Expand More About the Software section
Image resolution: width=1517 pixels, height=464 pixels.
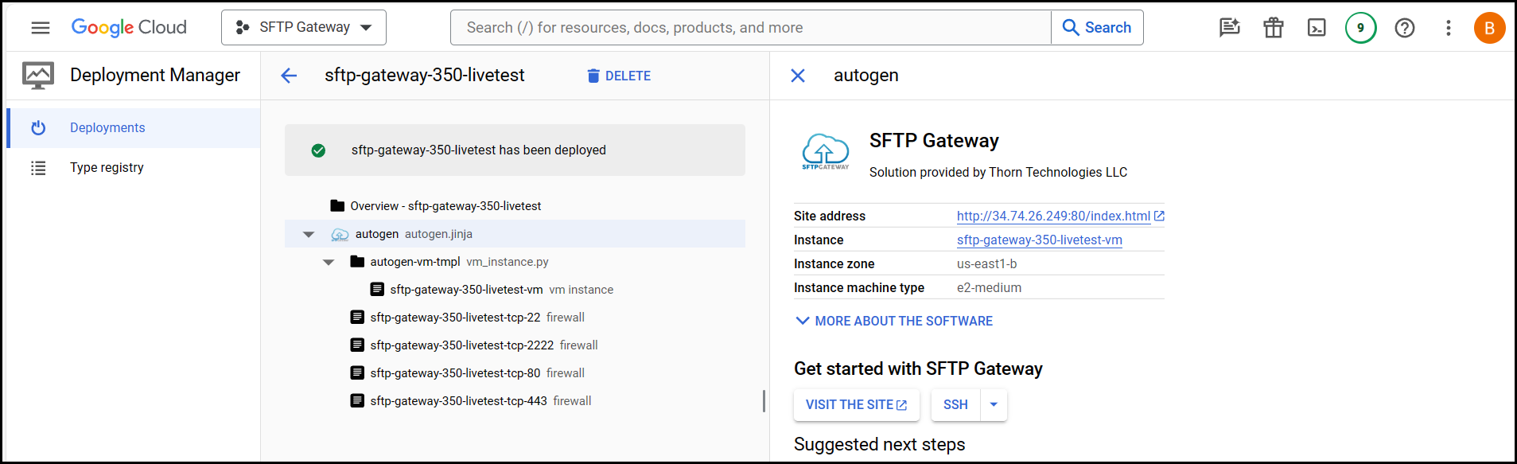(x=894, y=322)
